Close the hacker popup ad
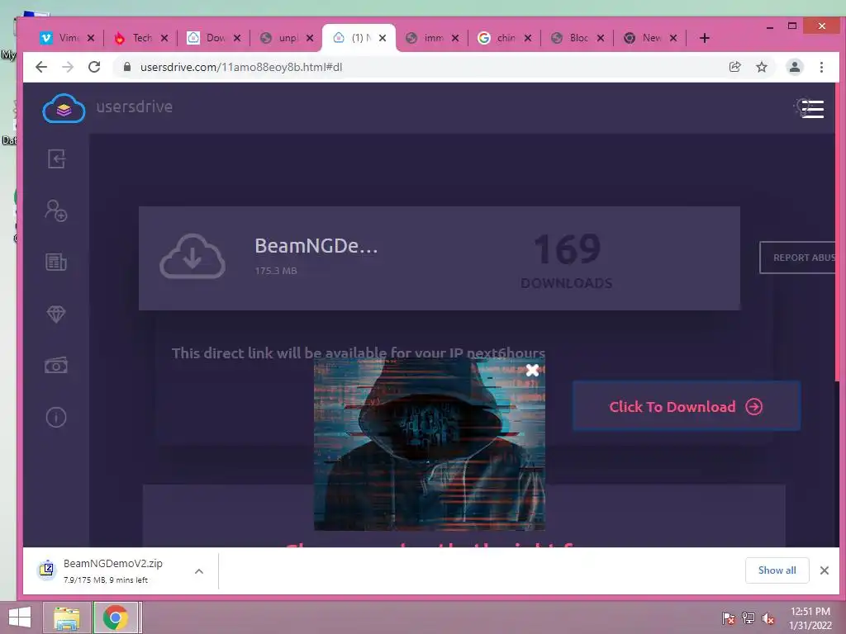846x634 pixels. [x=532, y=370]
